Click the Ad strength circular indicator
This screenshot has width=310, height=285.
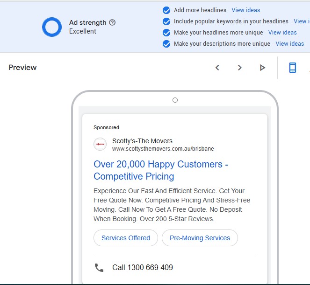pos(52,27)
